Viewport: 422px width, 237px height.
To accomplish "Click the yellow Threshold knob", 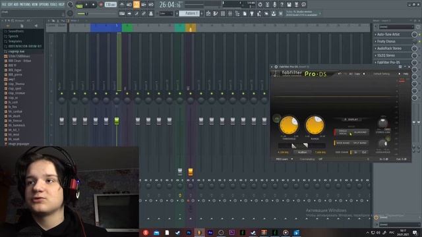I will click(x=289, y=125).
